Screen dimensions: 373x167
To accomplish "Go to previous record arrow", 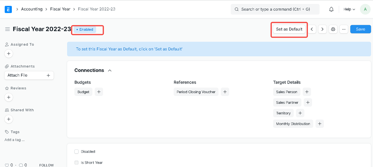I will [x=312, y=29].
